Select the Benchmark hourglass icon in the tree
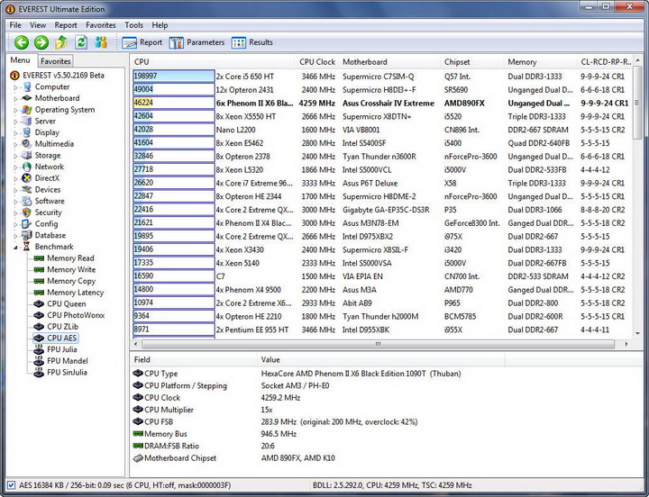This screenshot has width=649, height=497. 27,247
